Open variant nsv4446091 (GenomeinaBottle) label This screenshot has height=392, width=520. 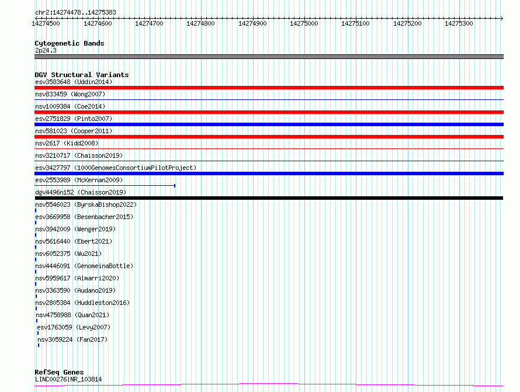84,266
